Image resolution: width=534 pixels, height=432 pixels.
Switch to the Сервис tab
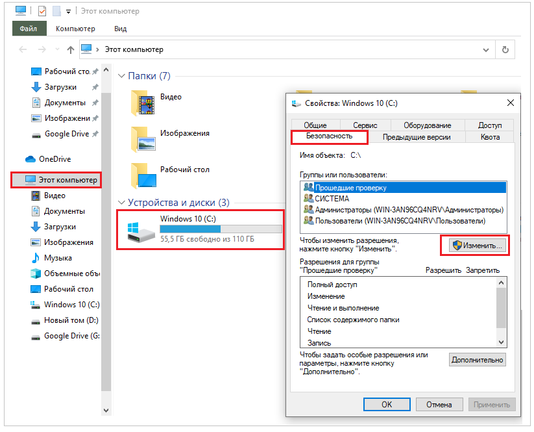365,125
